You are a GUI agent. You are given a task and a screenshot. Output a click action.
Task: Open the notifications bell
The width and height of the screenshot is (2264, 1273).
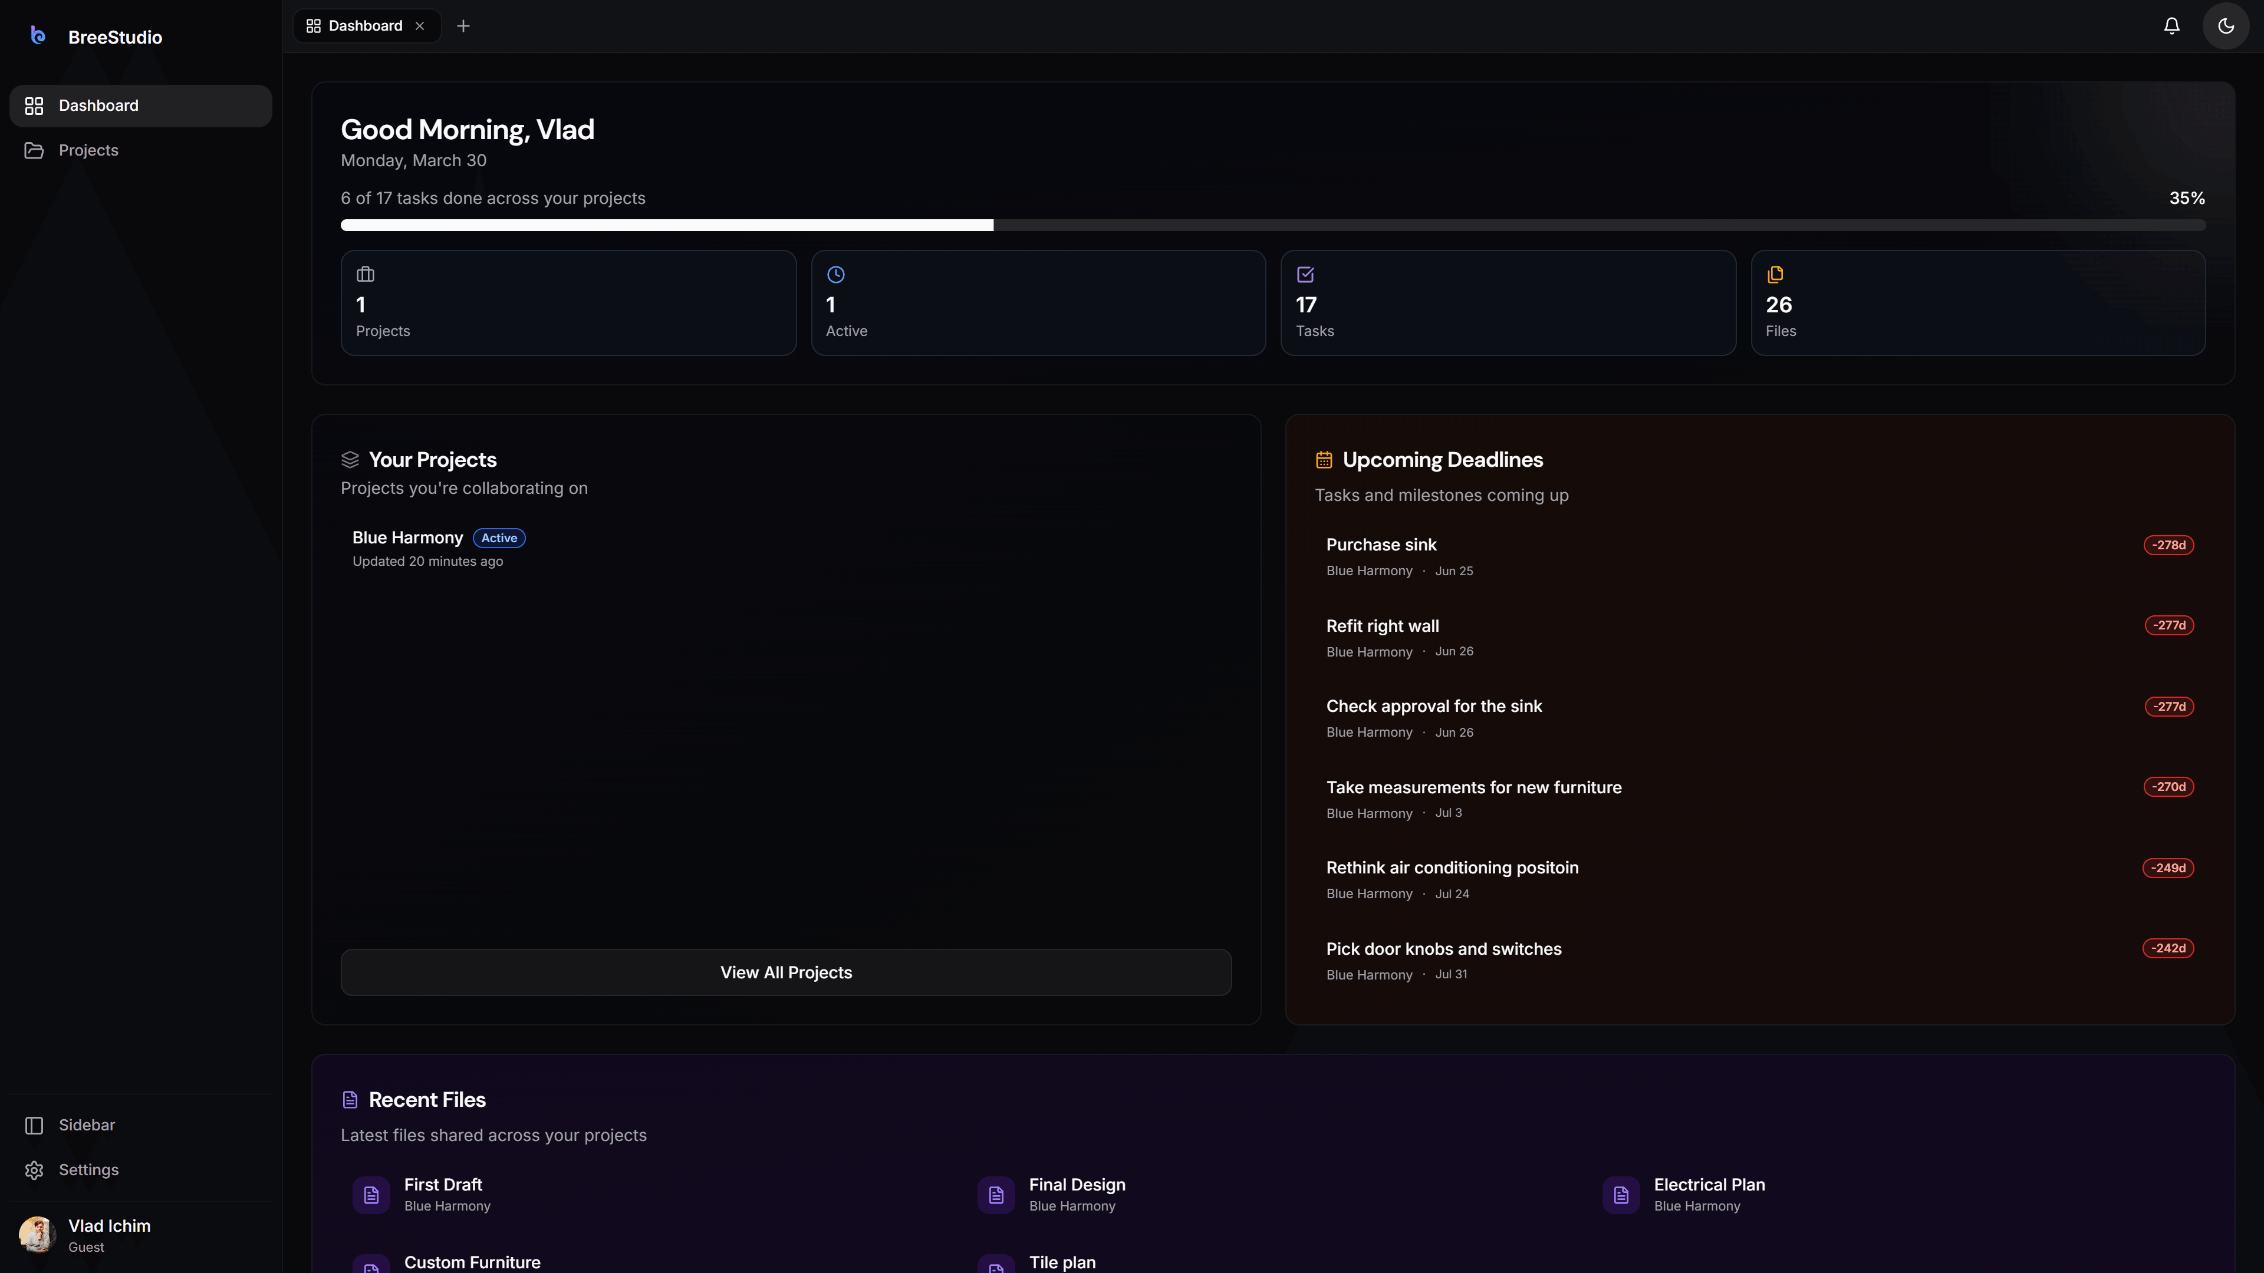pyautogui.click(x=2171, y=25)
